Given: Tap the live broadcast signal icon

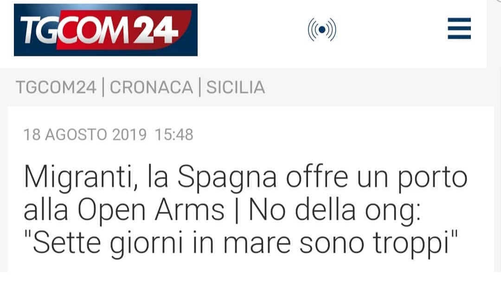Looking at the screenshot, I should (322, 29).
